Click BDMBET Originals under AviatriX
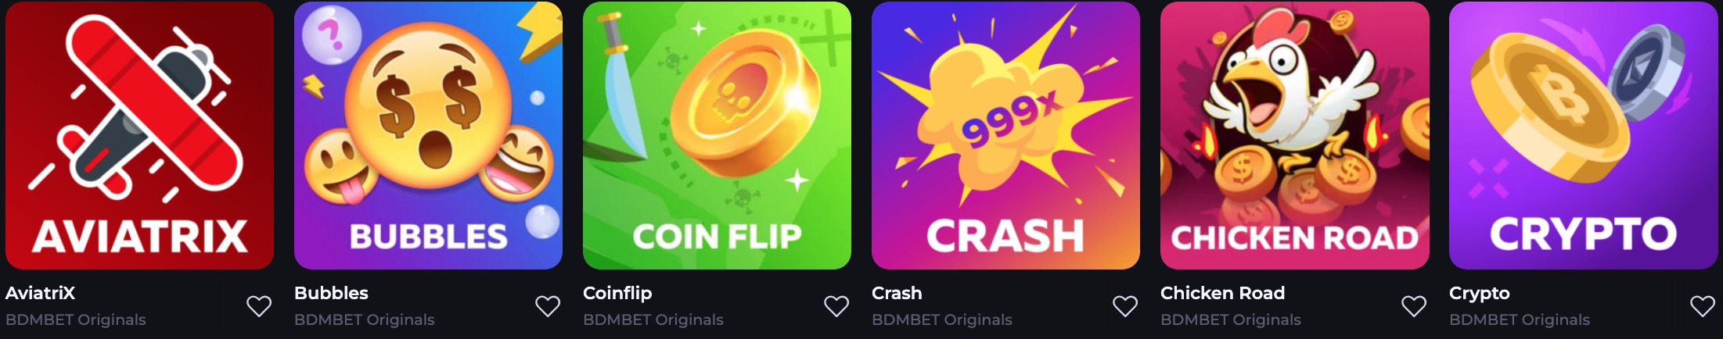Screen dimensions: 1723x339 pos(76,319)
